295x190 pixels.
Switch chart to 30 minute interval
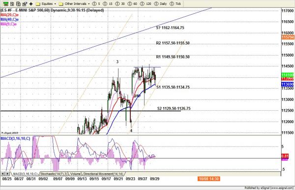(120, 4)
